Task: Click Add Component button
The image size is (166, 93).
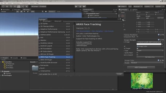Action: click(x=141, y=67)
